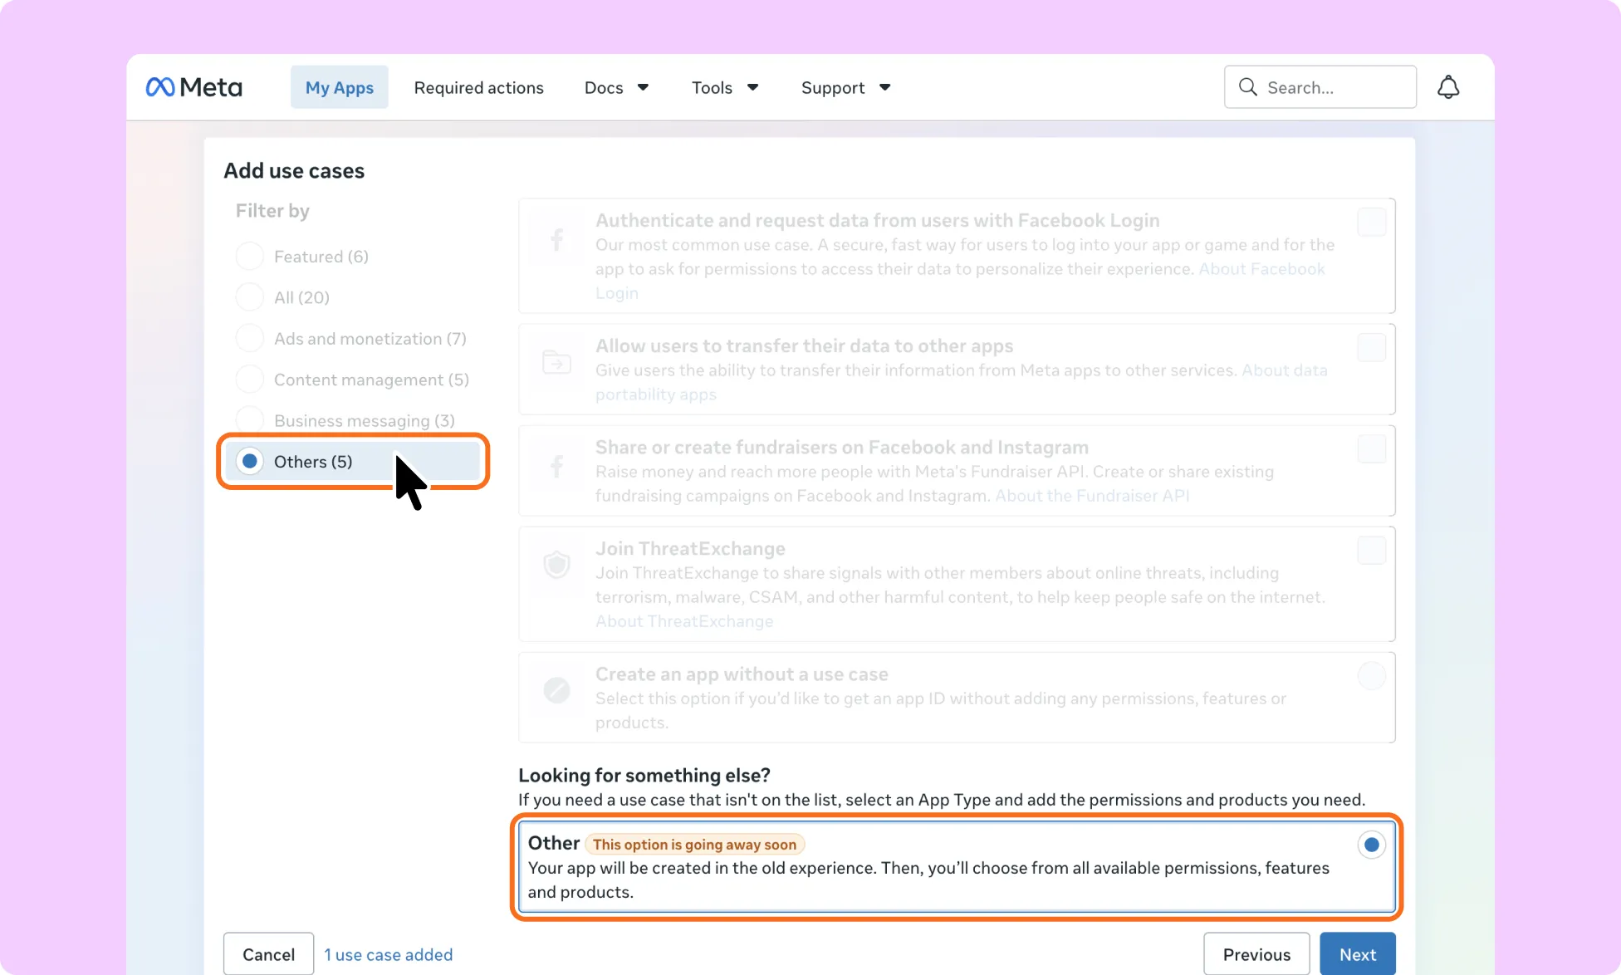
Task: Click the Previous button
Action: tap(1256, 953)
